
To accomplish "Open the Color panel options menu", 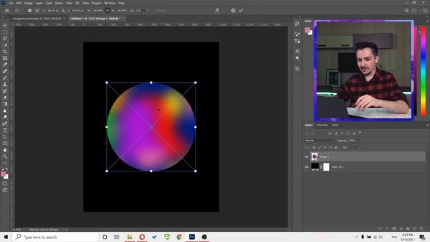I will pyautogui.click(x=427, y=21).
